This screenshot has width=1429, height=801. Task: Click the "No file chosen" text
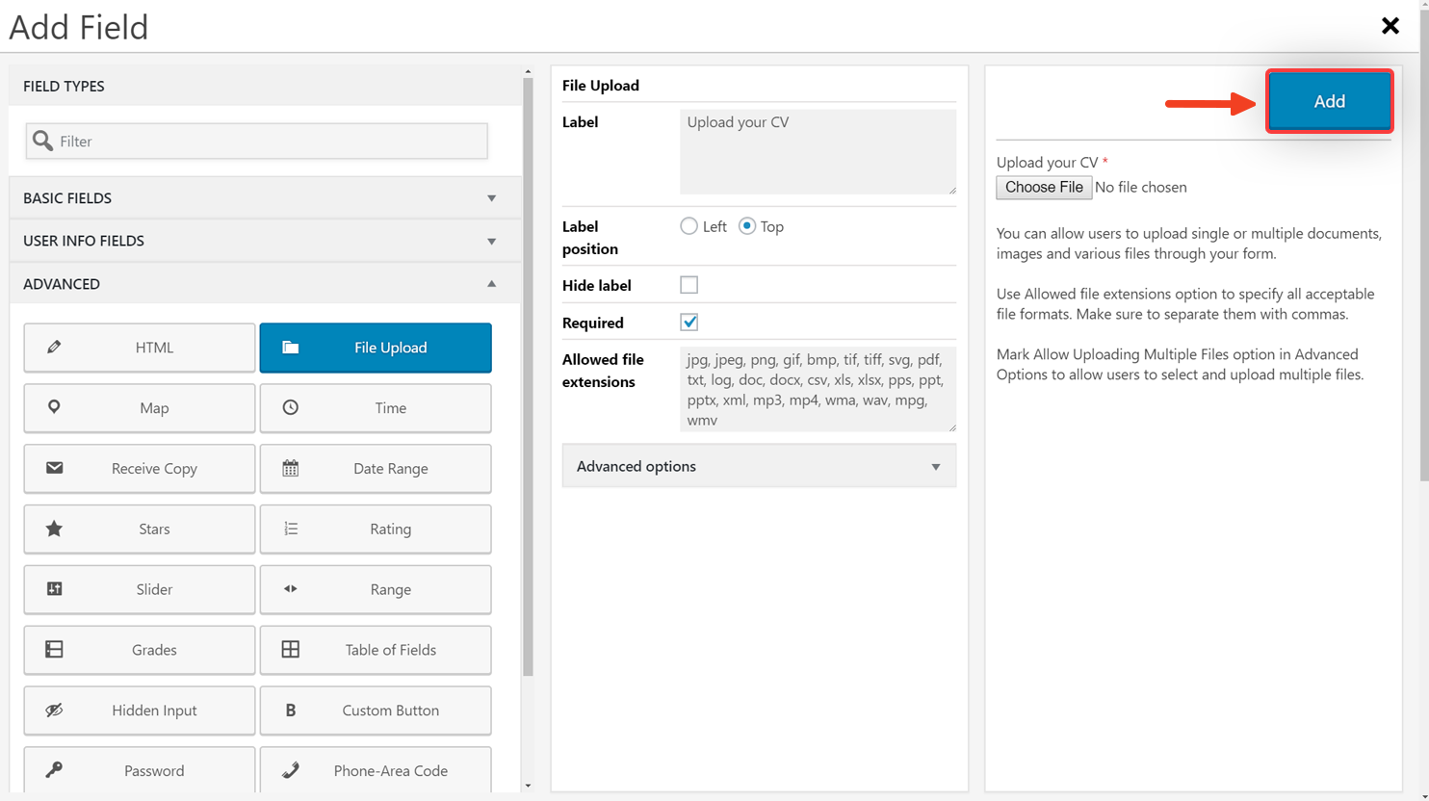(1141, 187)
